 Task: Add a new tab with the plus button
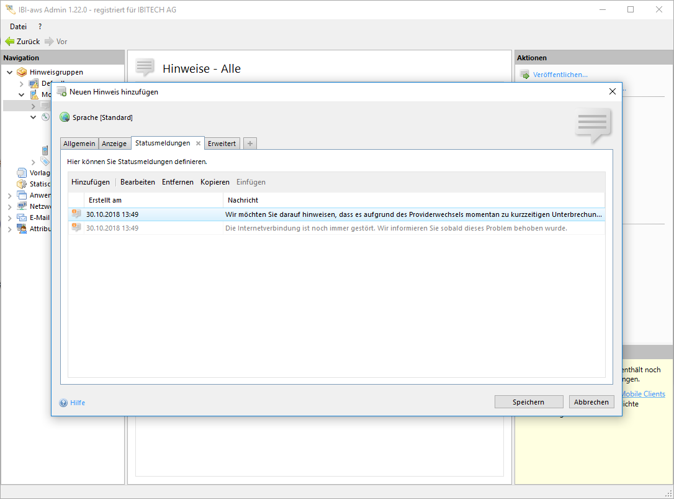point(250,144)
